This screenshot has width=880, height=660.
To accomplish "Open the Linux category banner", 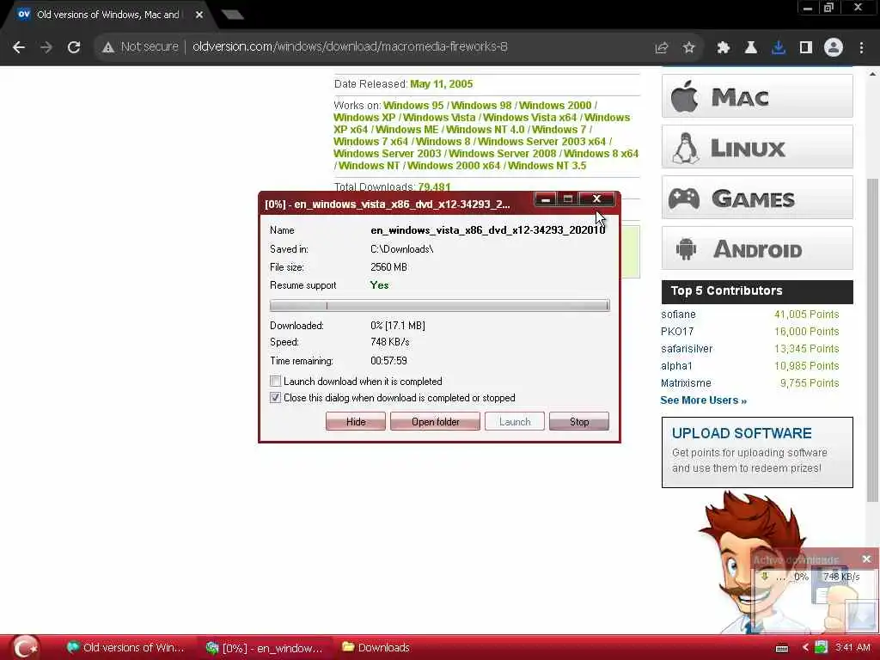I will pos(756,147).
